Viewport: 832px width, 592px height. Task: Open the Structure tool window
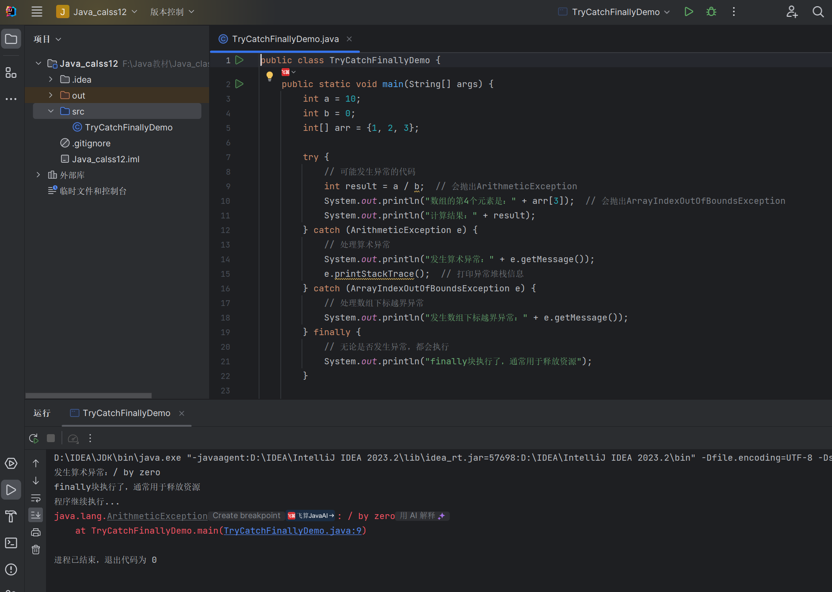(11, 73)
